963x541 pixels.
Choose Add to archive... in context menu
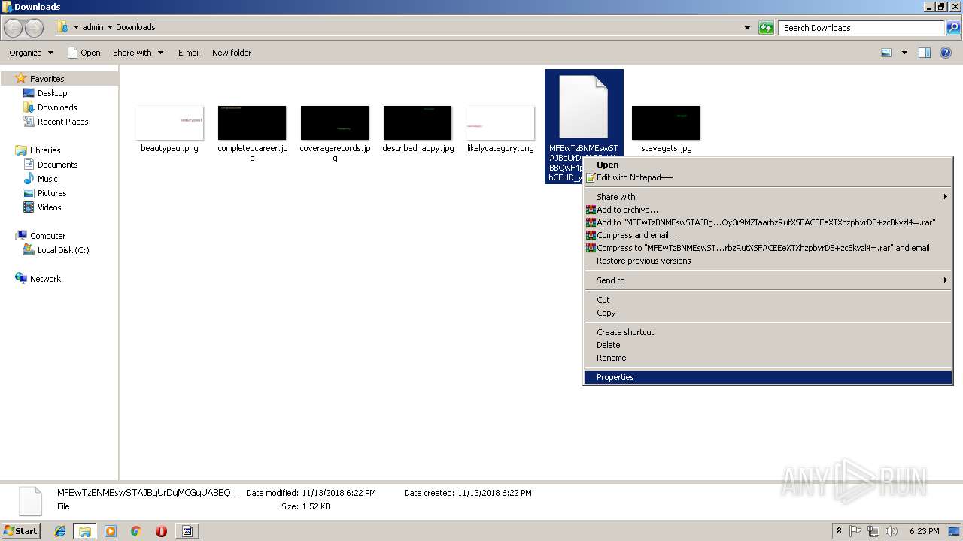tap(767, 210)
